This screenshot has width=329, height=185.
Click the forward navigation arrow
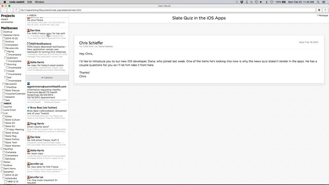point(10,10)
